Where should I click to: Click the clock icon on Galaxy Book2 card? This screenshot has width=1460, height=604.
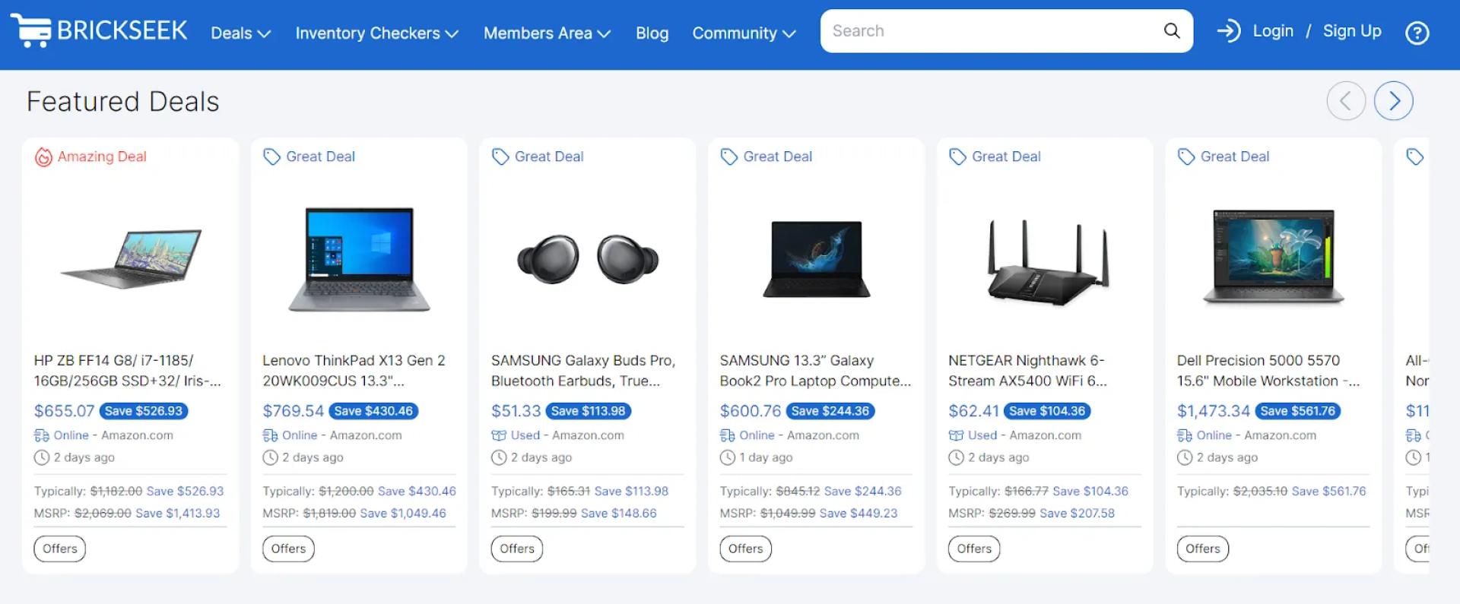click(728, 457)
